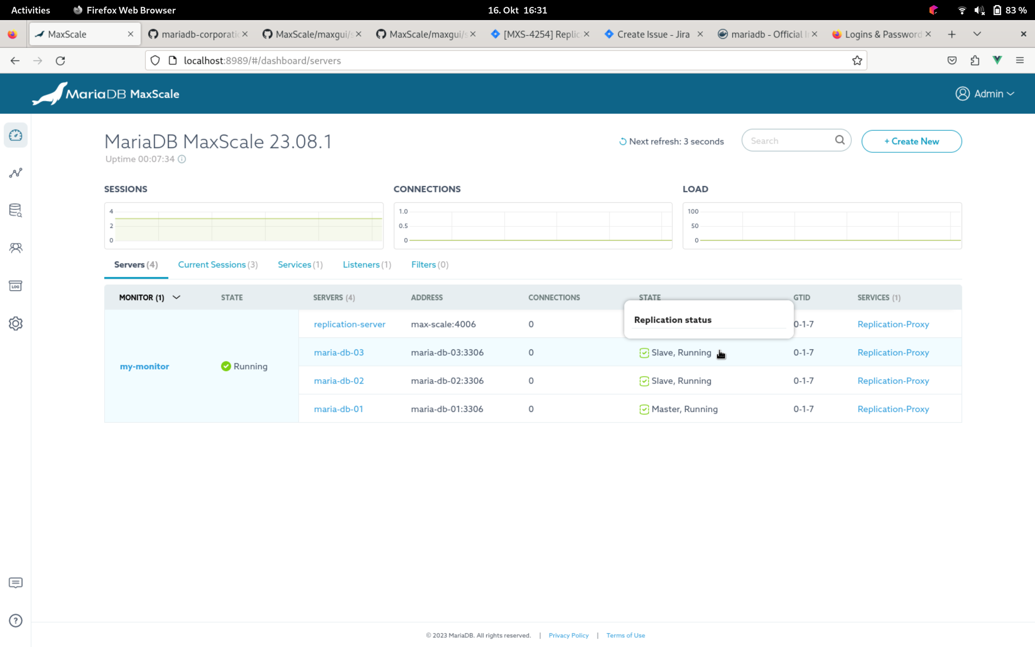Click the help question mark icon
This screenshot has width=1035, height=647.
tap(16, 620)
